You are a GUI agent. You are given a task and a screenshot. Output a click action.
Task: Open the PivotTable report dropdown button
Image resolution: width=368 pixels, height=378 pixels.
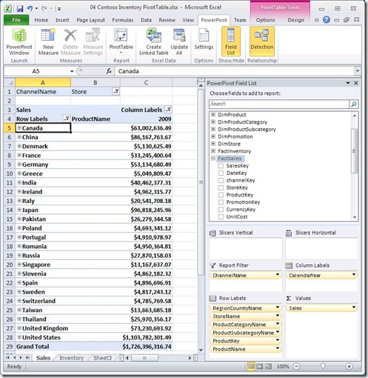(121, 42)
